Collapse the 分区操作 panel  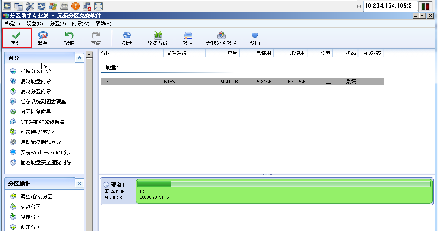pyautogui.click(x=79, y=183)
